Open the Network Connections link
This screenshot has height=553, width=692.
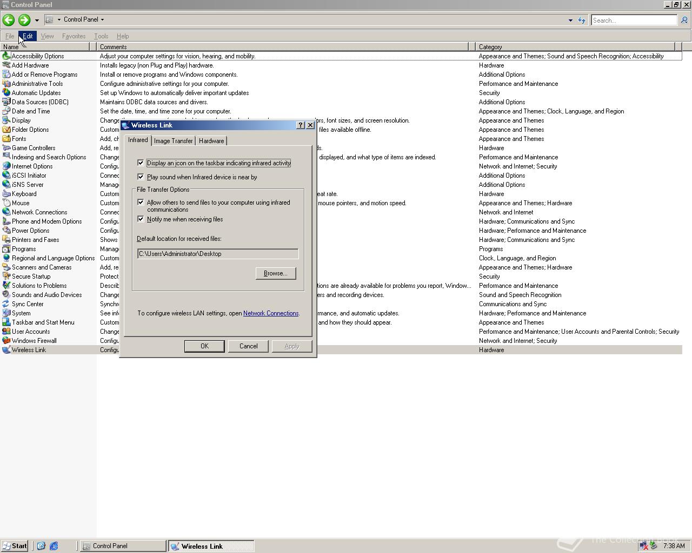coord(271,313)
